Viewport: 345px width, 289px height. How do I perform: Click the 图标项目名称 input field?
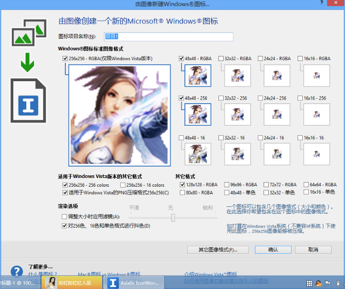[168, 37]
